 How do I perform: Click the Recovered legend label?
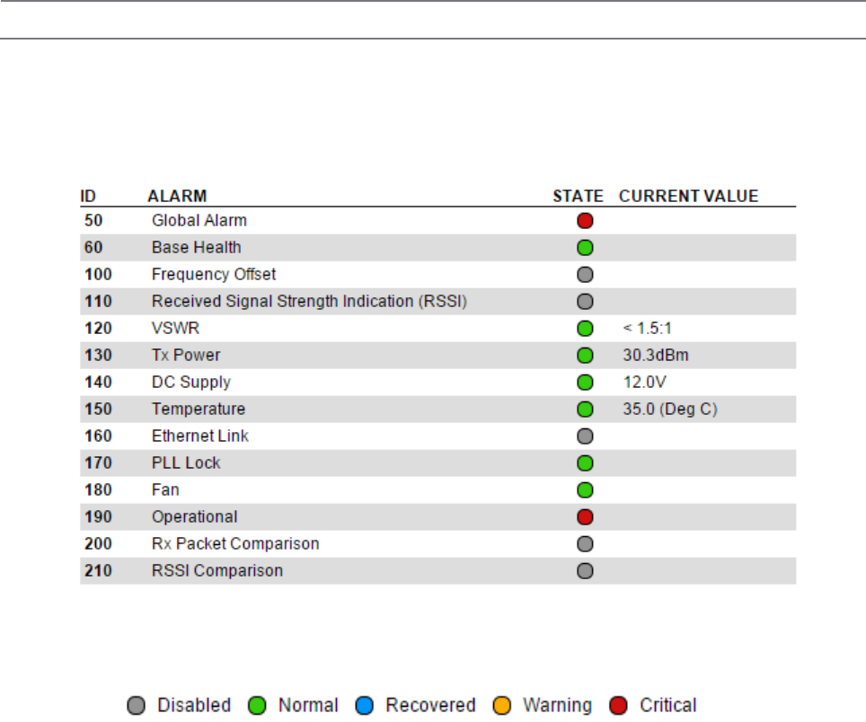pyautogui.click(x=431, y=706)
